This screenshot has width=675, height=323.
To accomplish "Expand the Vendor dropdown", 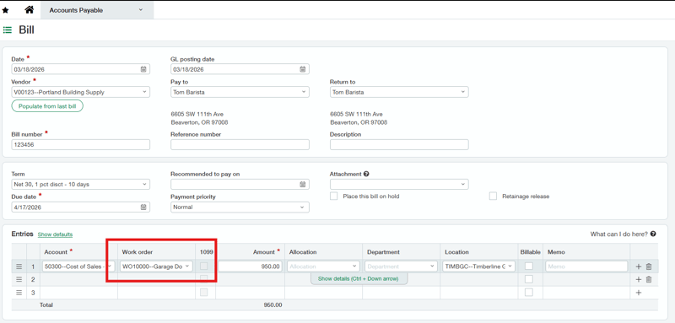I will click(x=144, y=92).
